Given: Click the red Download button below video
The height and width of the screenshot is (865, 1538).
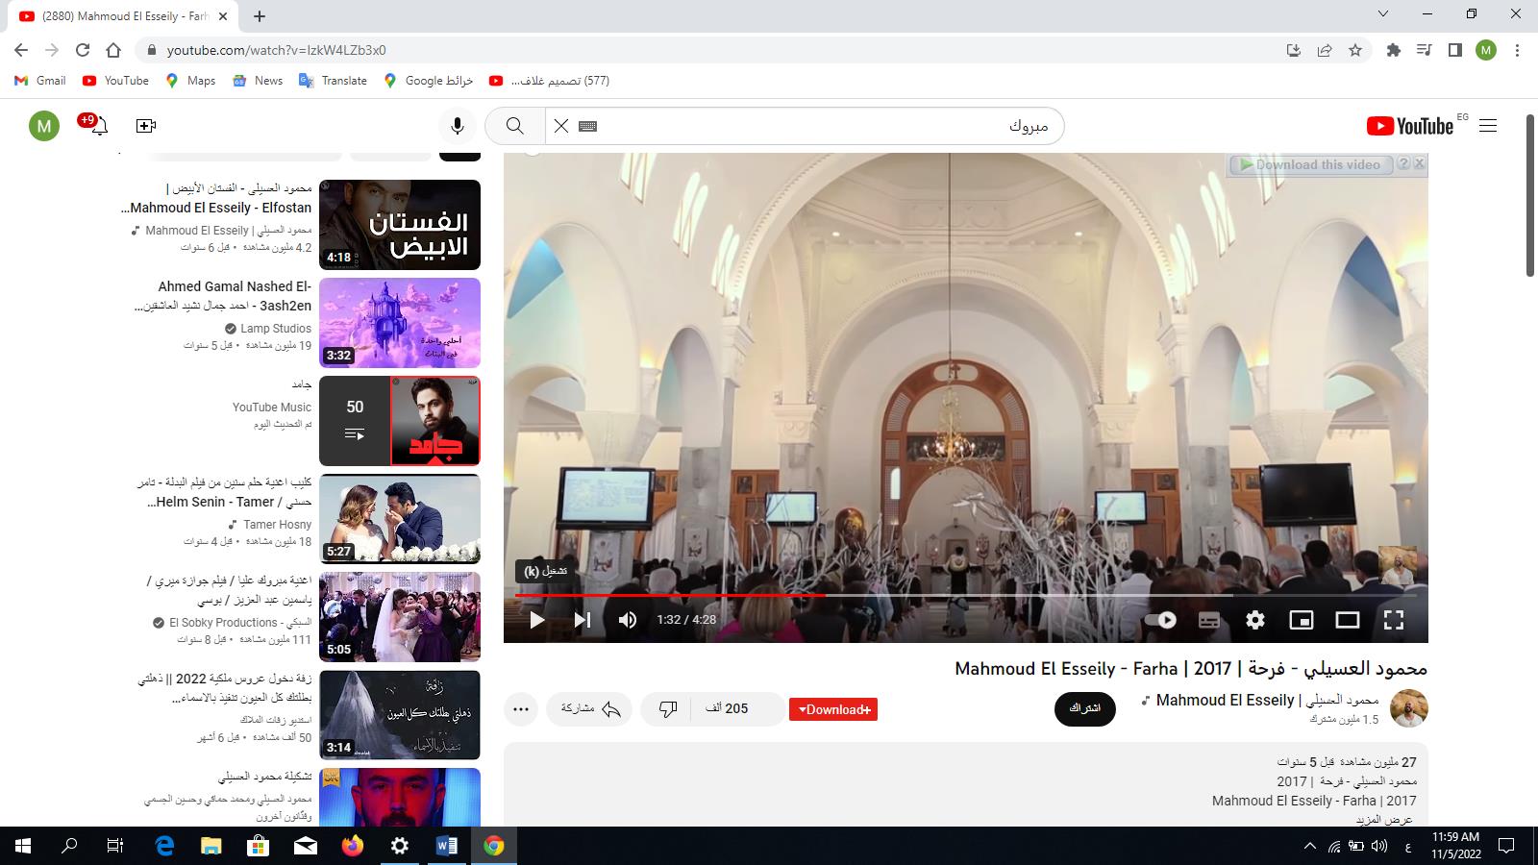Looking at the screenshot, I should pyautogui.click(x=833, y=709).
